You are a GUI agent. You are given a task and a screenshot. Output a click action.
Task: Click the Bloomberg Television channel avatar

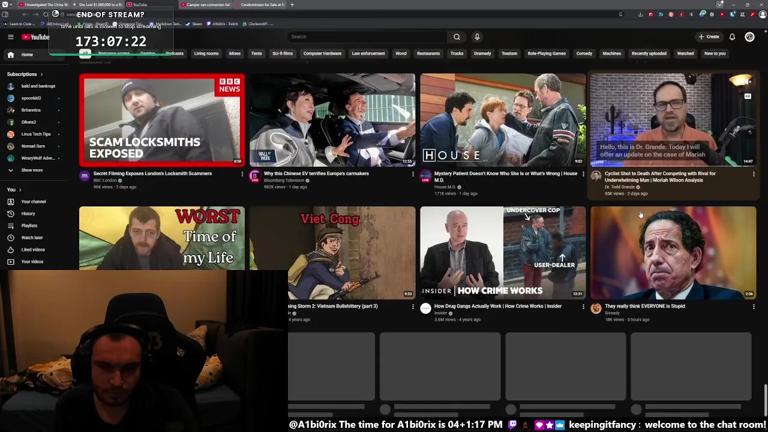[255, 176]
